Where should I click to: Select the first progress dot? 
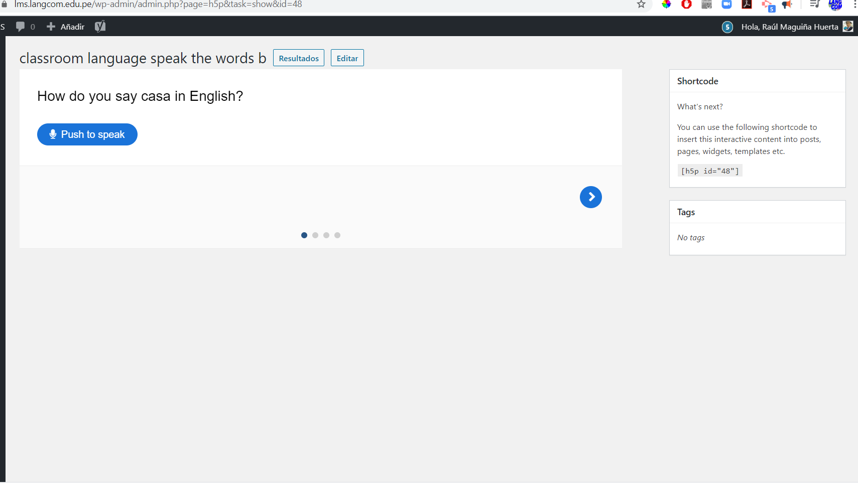[x=304, y=235]
